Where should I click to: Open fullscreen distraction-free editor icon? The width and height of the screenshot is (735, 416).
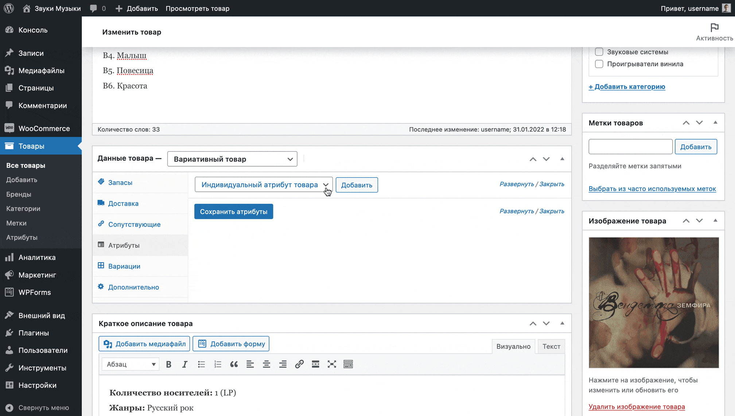click(x=332, y=364)
